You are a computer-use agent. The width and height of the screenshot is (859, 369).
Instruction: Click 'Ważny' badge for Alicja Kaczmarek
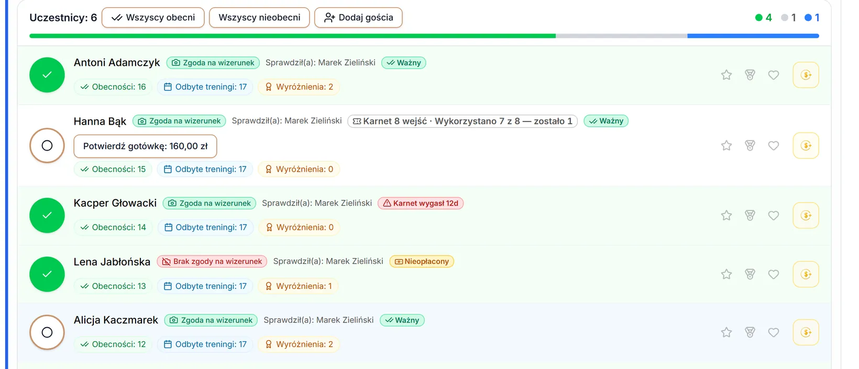click(402, 320)
